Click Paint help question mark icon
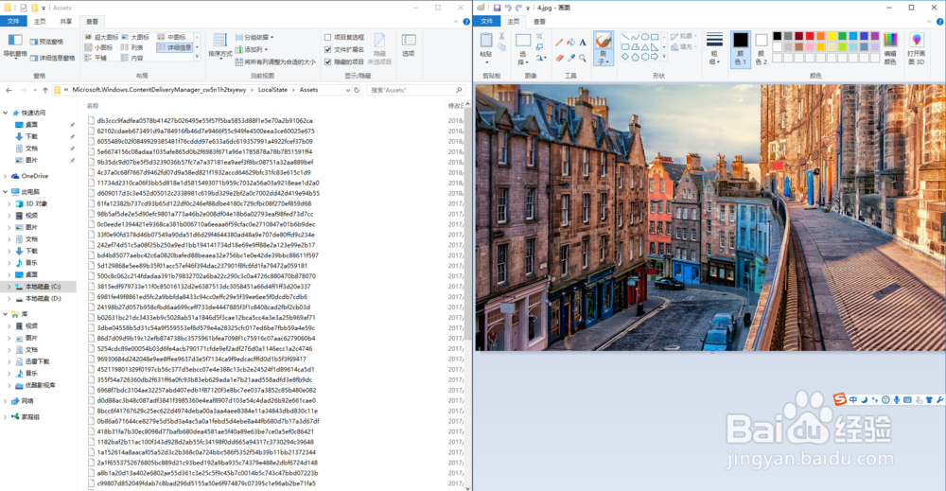The image size is (946, 491). click(940, 21)
